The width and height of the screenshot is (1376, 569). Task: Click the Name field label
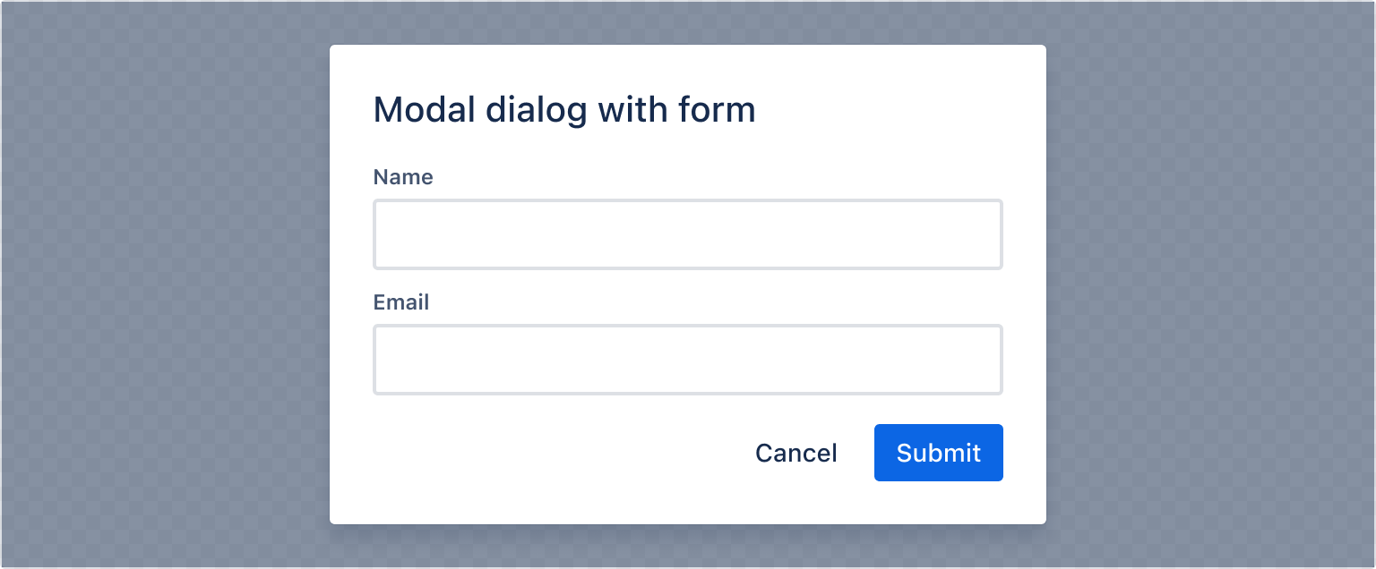coord(403,177)
